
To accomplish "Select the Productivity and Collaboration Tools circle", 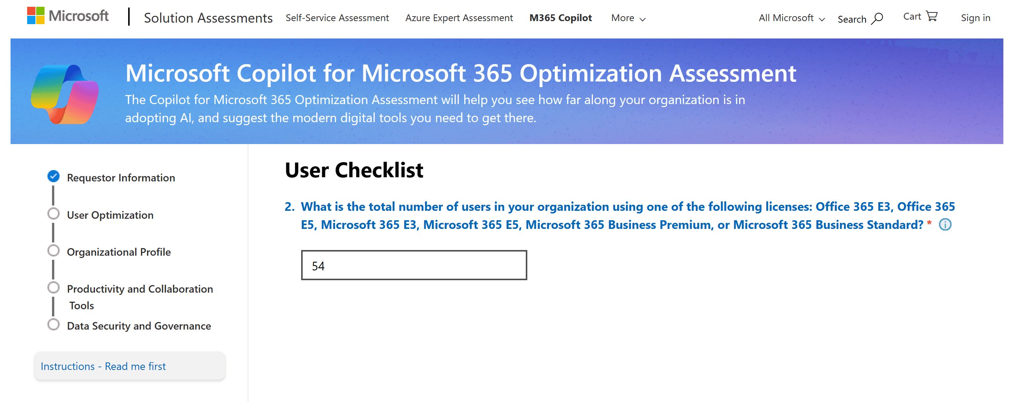I will pos(53,288).
